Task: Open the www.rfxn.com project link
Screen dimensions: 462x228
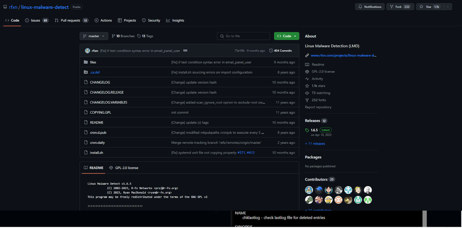Action: (x=343, y=55)
